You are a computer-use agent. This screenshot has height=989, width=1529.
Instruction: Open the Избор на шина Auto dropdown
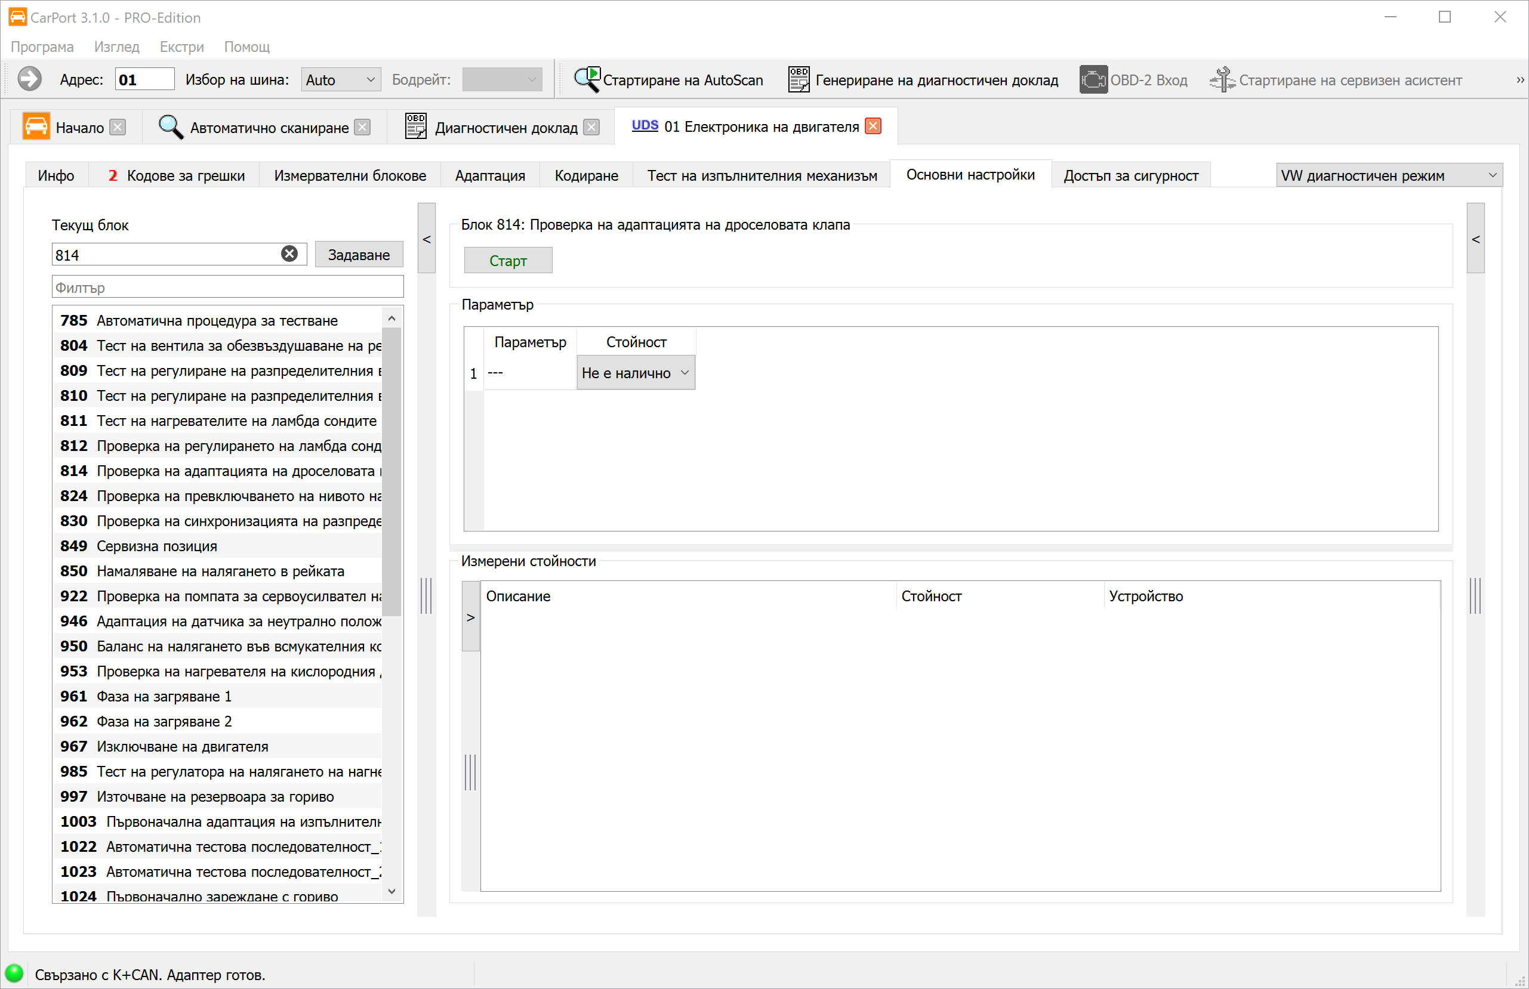coord(341,80)
